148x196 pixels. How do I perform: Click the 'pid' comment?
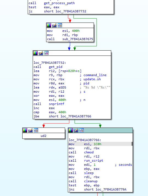click(x=86, y=83)
